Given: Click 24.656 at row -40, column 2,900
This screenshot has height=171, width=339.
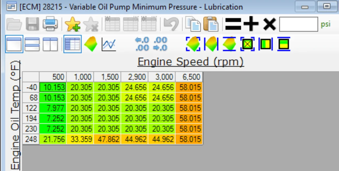Looking at the screenshot, I should 135,87.
